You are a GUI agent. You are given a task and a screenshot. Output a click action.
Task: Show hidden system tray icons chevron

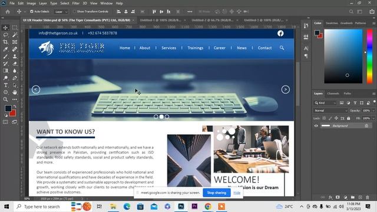click(302, 207)
